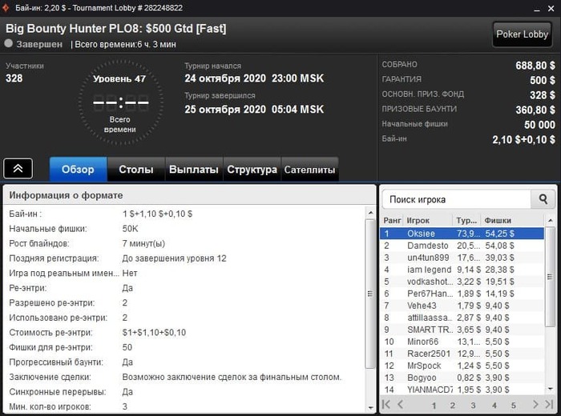The height and width of the screenshot is (416, 561).
Task: Select player Oksiee row
Action: pyautogui.click(x=462, y=234)
